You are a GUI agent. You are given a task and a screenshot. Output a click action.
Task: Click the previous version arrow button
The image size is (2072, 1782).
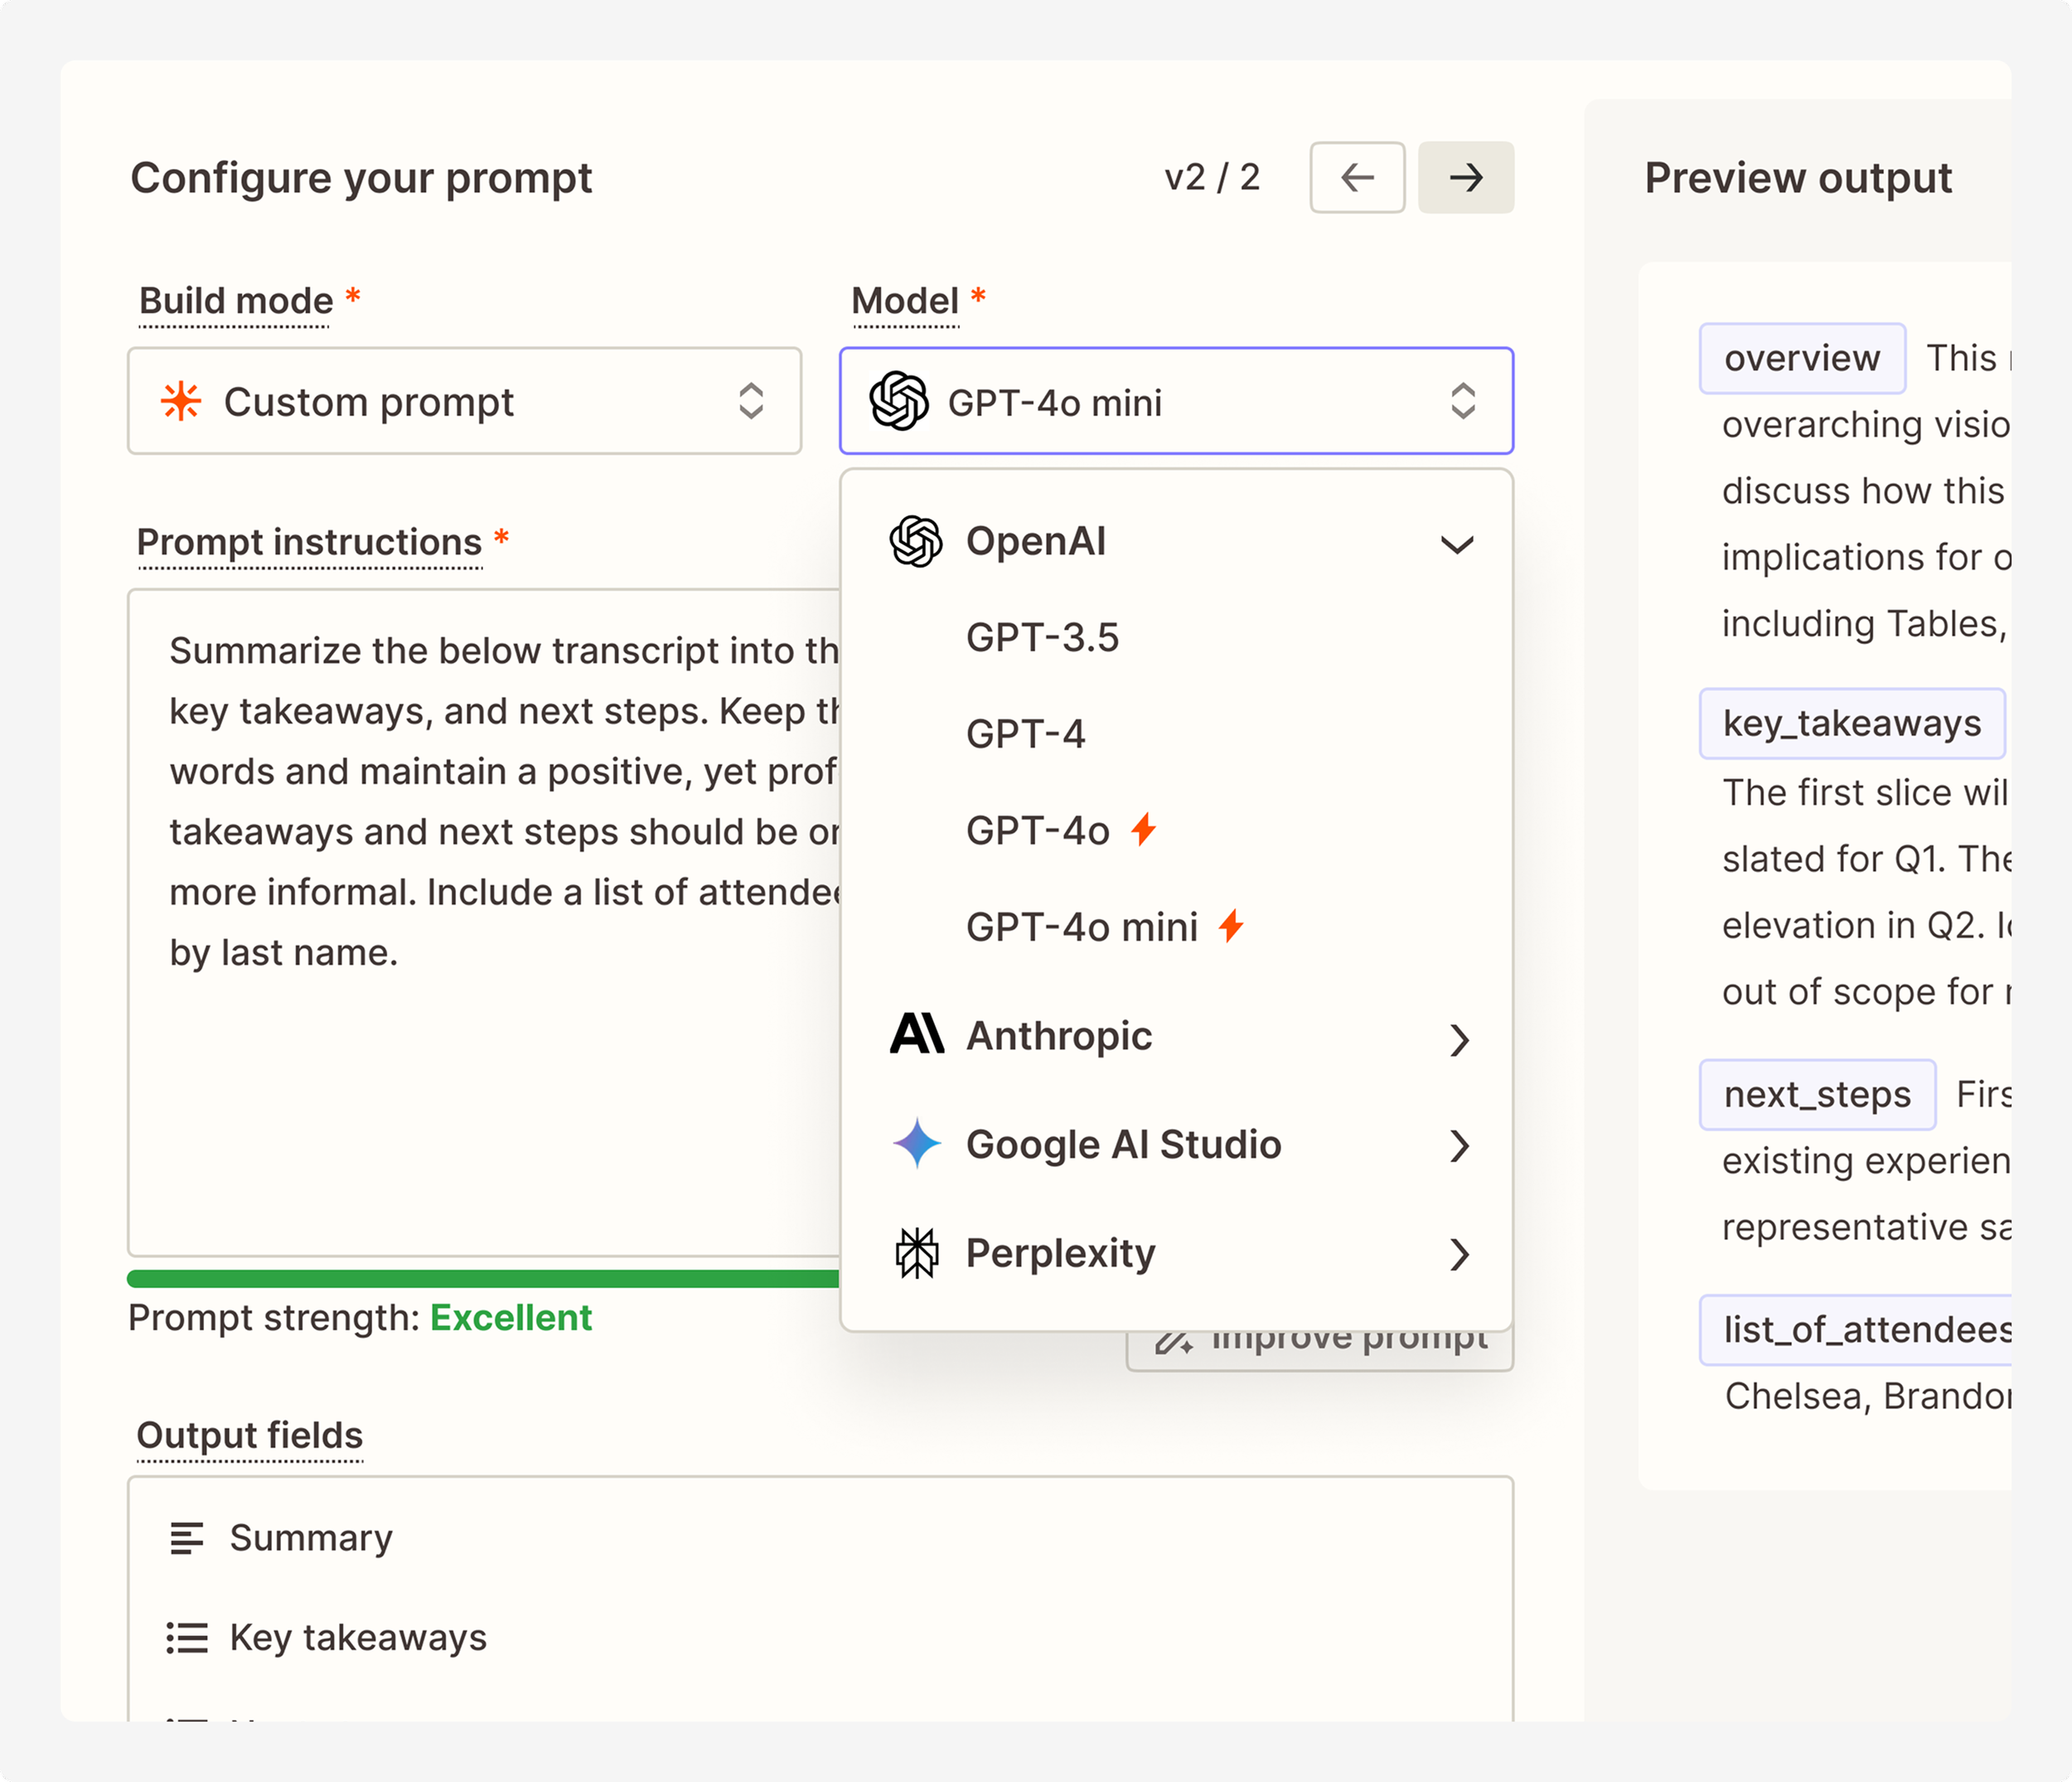click(1357, 177)
